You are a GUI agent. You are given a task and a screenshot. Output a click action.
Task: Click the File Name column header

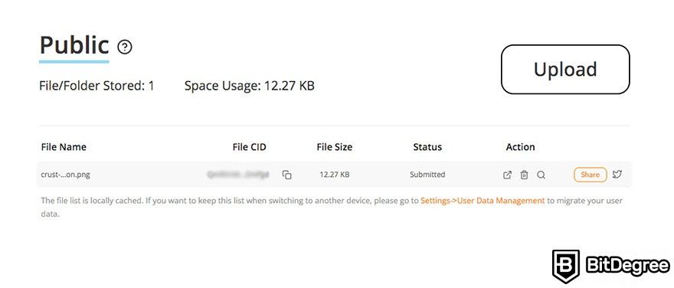point(64,147)
